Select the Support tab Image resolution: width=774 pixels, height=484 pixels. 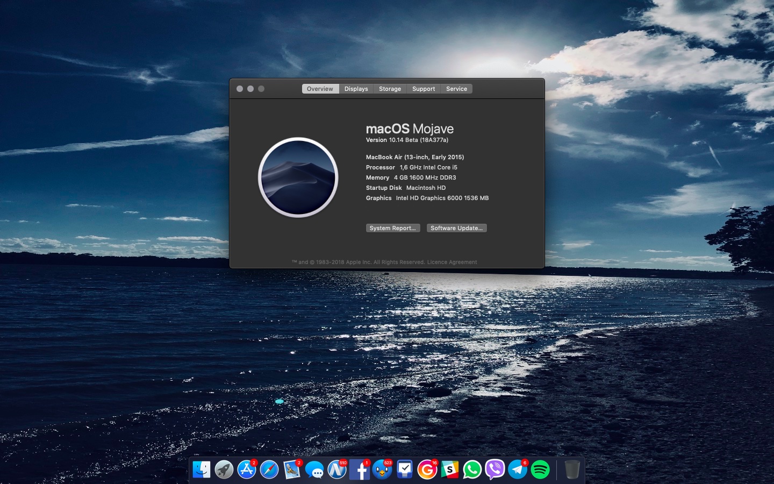[x=424, y=89]
